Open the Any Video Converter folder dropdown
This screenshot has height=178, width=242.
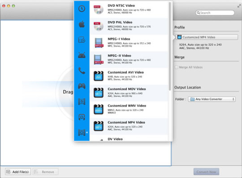click(x=212, y=99)
